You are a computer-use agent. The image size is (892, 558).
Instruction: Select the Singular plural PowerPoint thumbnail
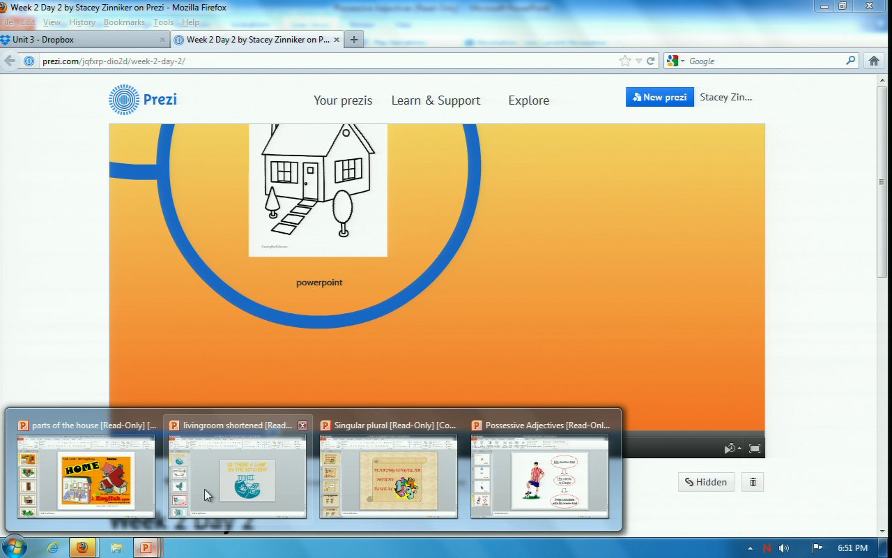[388, 476]
